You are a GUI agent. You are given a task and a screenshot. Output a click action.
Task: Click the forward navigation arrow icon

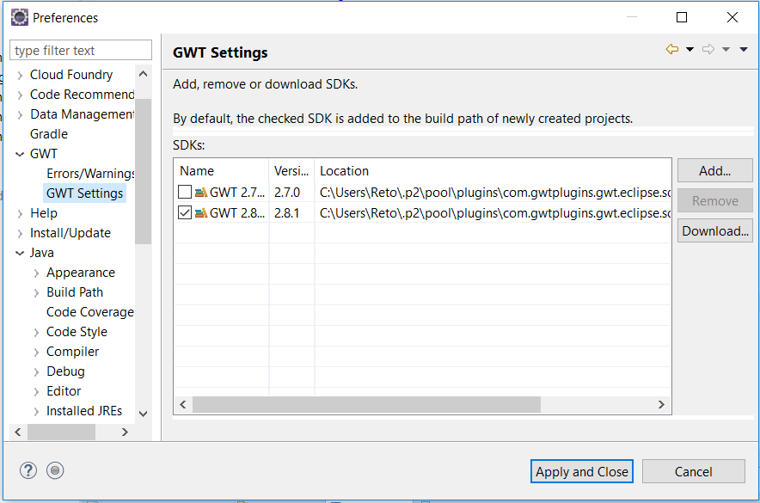click(x=708, y=50)
